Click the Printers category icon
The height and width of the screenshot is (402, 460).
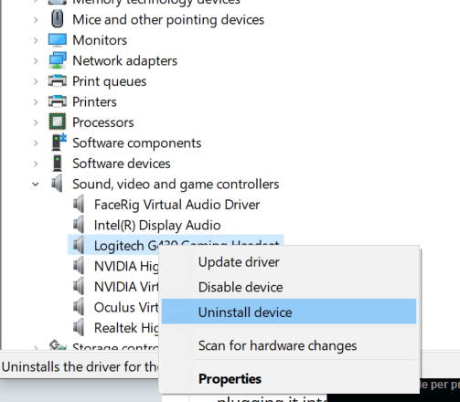[58, 101]
